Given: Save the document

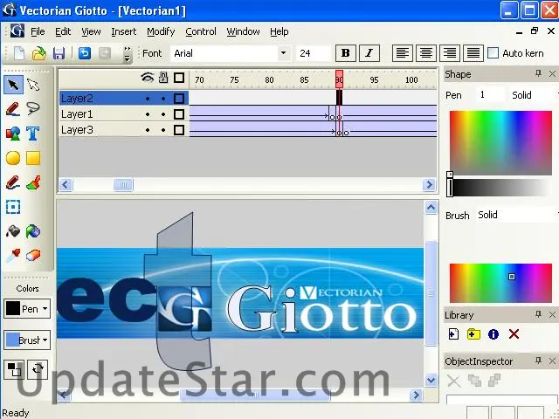Looking at the screenshot, I should 59,53.
